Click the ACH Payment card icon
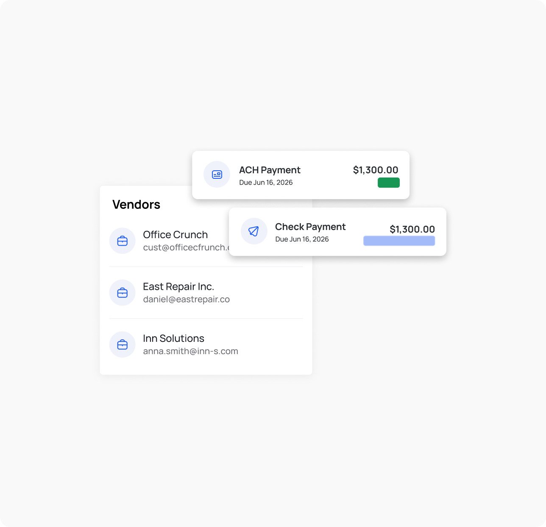Image resolution: width=546 pixels, height=527 pixels. [217, 175]
